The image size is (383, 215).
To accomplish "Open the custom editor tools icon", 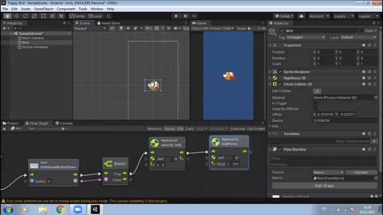I will [x=61, y=16].
